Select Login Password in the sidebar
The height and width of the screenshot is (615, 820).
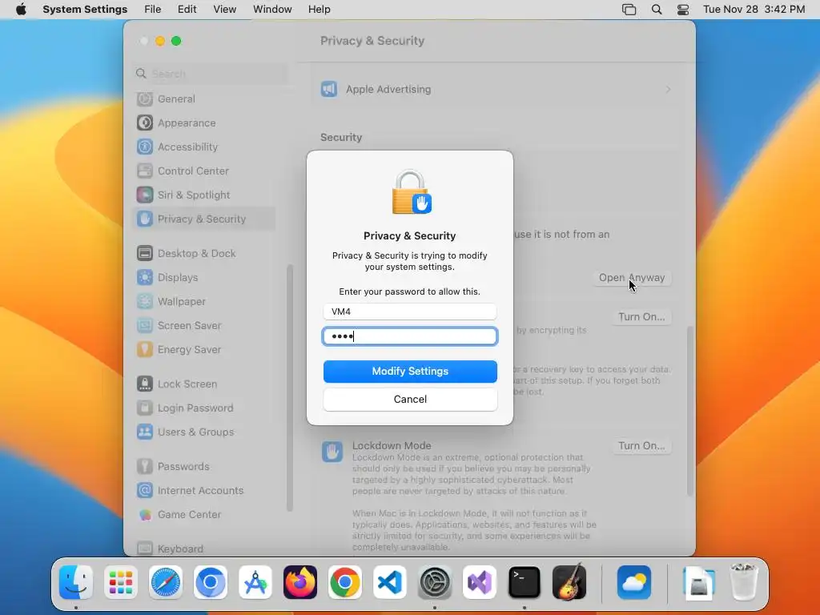pos(205,408)
